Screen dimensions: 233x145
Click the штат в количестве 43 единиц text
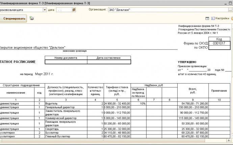tap(197, 74)
